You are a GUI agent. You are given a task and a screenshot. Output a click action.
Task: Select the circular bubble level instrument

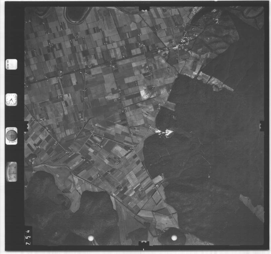tap(12, 136)
